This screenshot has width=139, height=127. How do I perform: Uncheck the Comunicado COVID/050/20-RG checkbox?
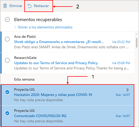pyautogui.click(x=7, y=113)
